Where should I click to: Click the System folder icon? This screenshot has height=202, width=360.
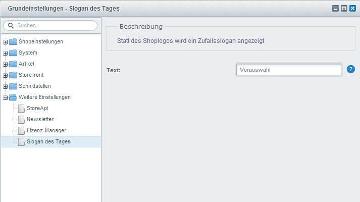13,53
